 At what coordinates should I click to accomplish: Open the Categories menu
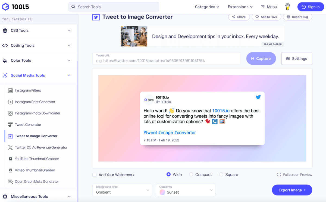(x=207, y=7)
